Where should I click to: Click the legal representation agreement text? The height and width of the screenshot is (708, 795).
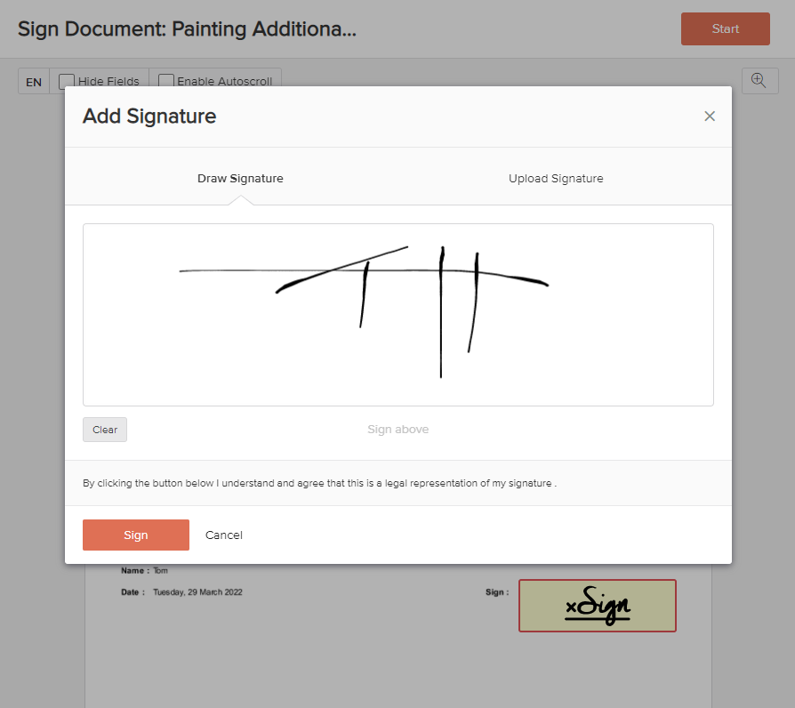tap(319, 484)
